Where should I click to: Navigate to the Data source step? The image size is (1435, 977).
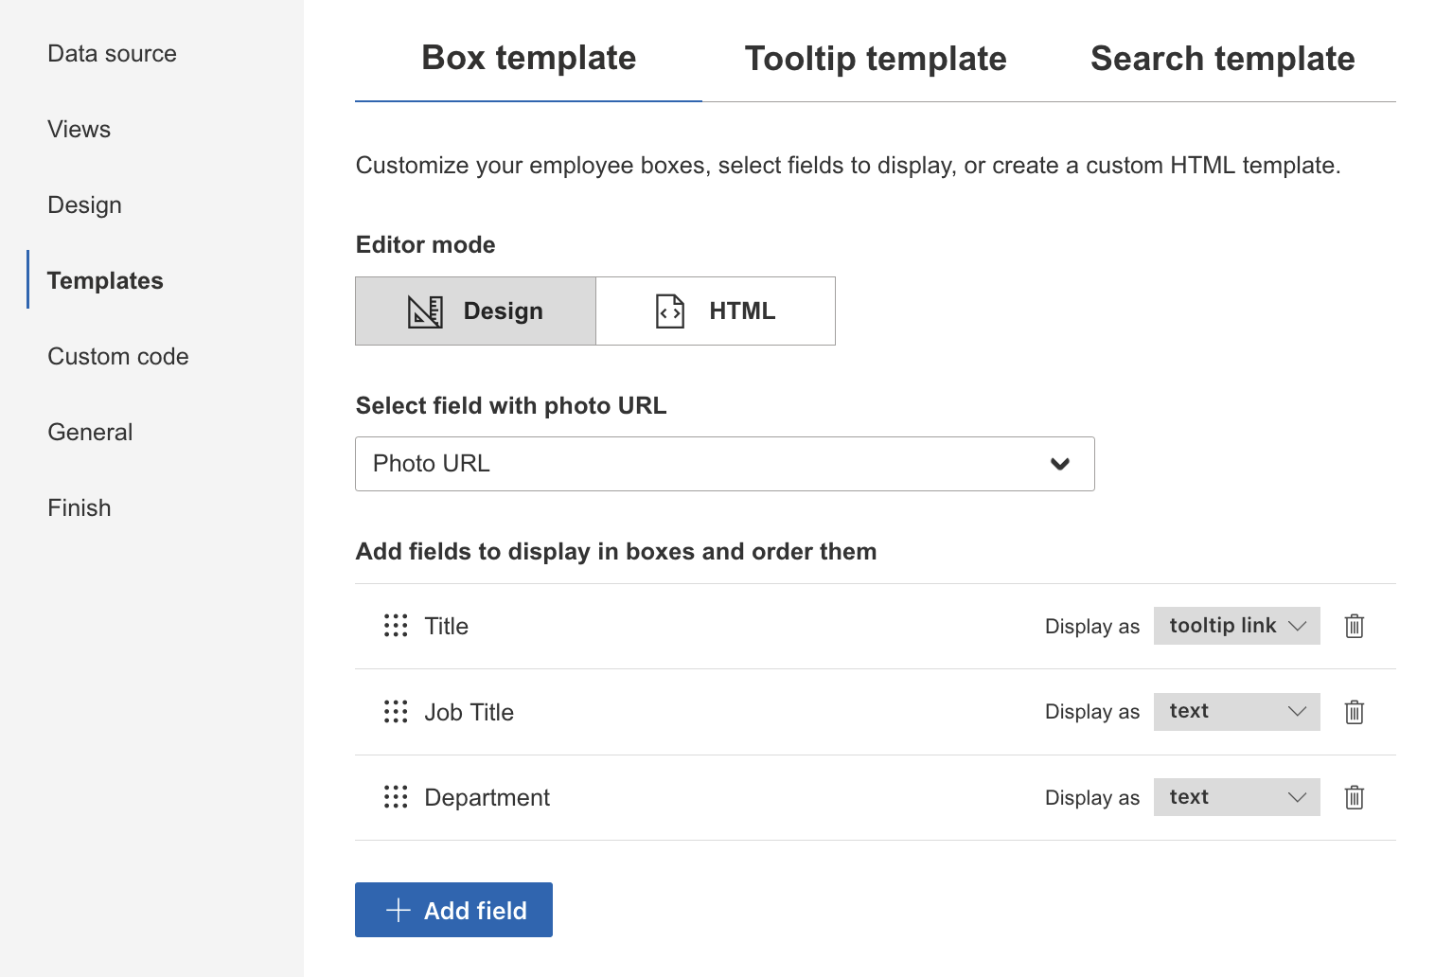click(x=112, y=54)
